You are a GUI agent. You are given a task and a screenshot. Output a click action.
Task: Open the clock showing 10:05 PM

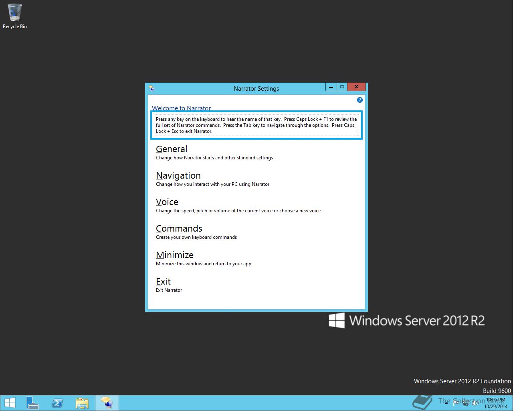(496, 403)
